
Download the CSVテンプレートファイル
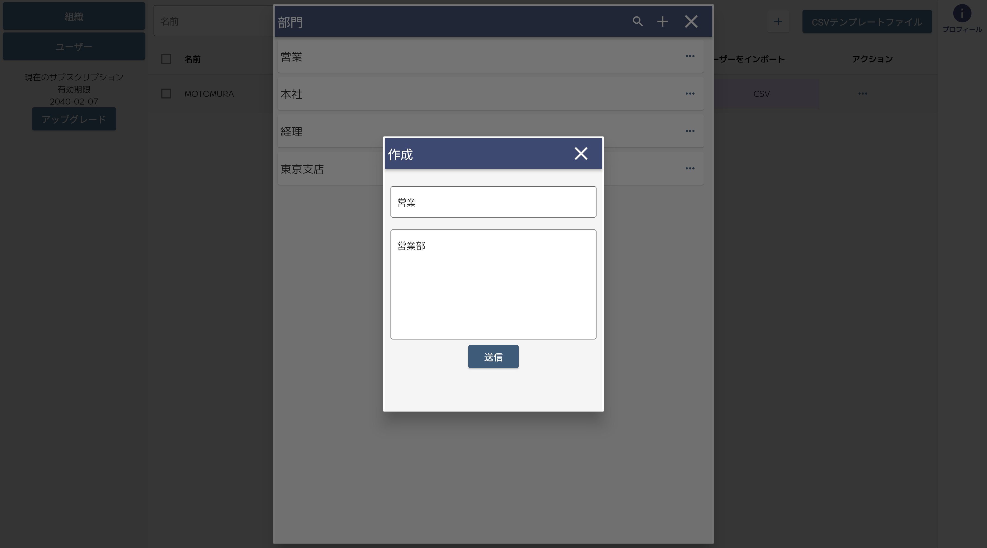tap(867, 21)
